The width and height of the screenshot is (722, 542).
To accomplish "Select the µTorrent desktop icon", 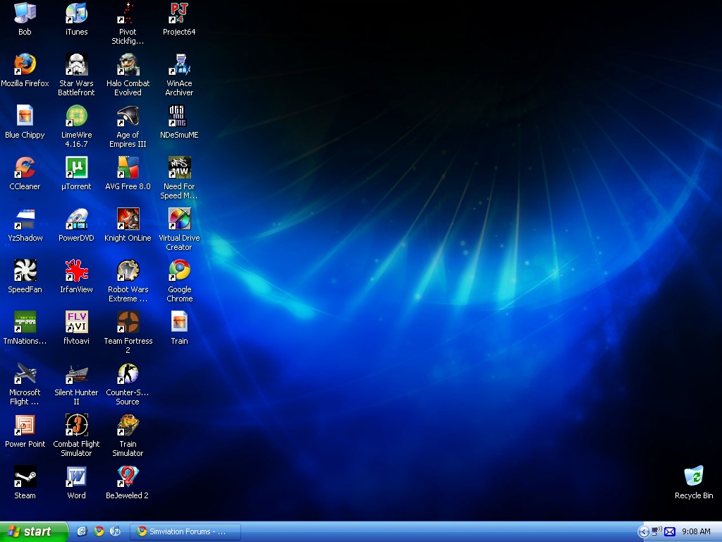I will (76, 168).
